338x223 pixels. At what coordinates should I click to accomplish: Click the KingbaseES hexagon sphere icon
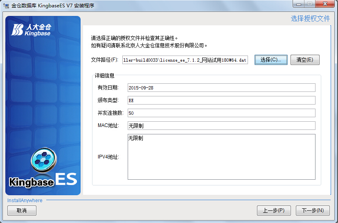(44, 160)
